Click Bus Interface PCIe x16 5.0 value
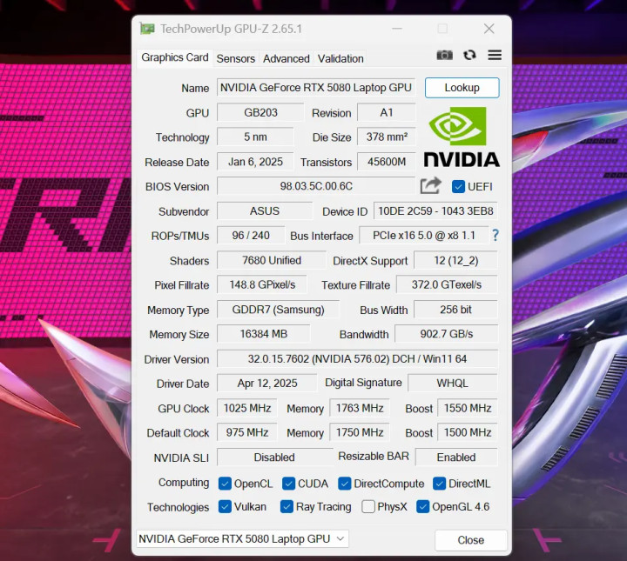The height and width of the screenshot is (561, 627). pos(423,235)
